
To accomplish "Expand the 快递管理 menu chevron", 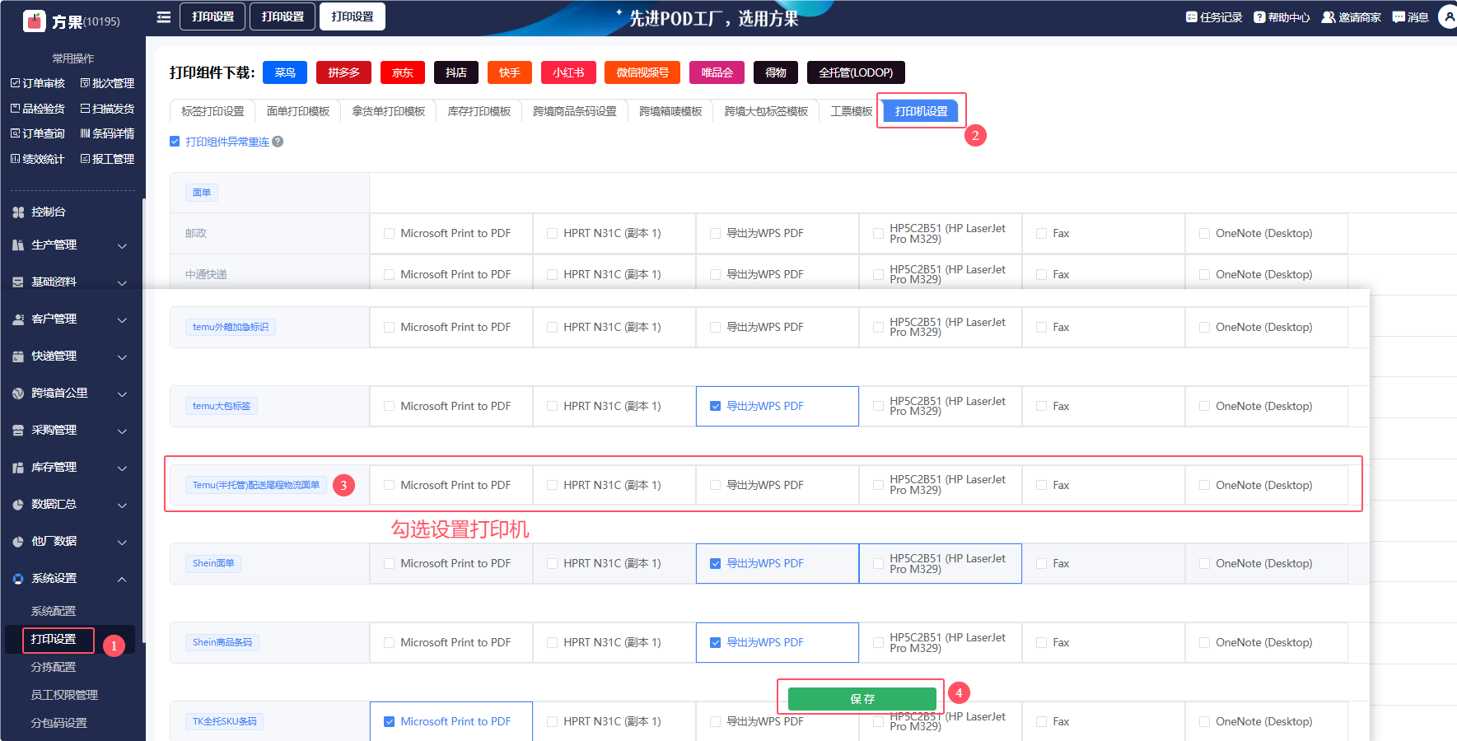I will (x=122, y=357).
